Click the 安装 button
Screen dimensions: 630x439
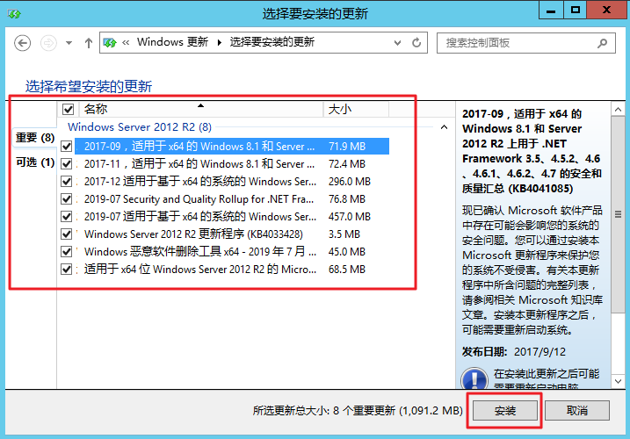[x=505, y=411]
